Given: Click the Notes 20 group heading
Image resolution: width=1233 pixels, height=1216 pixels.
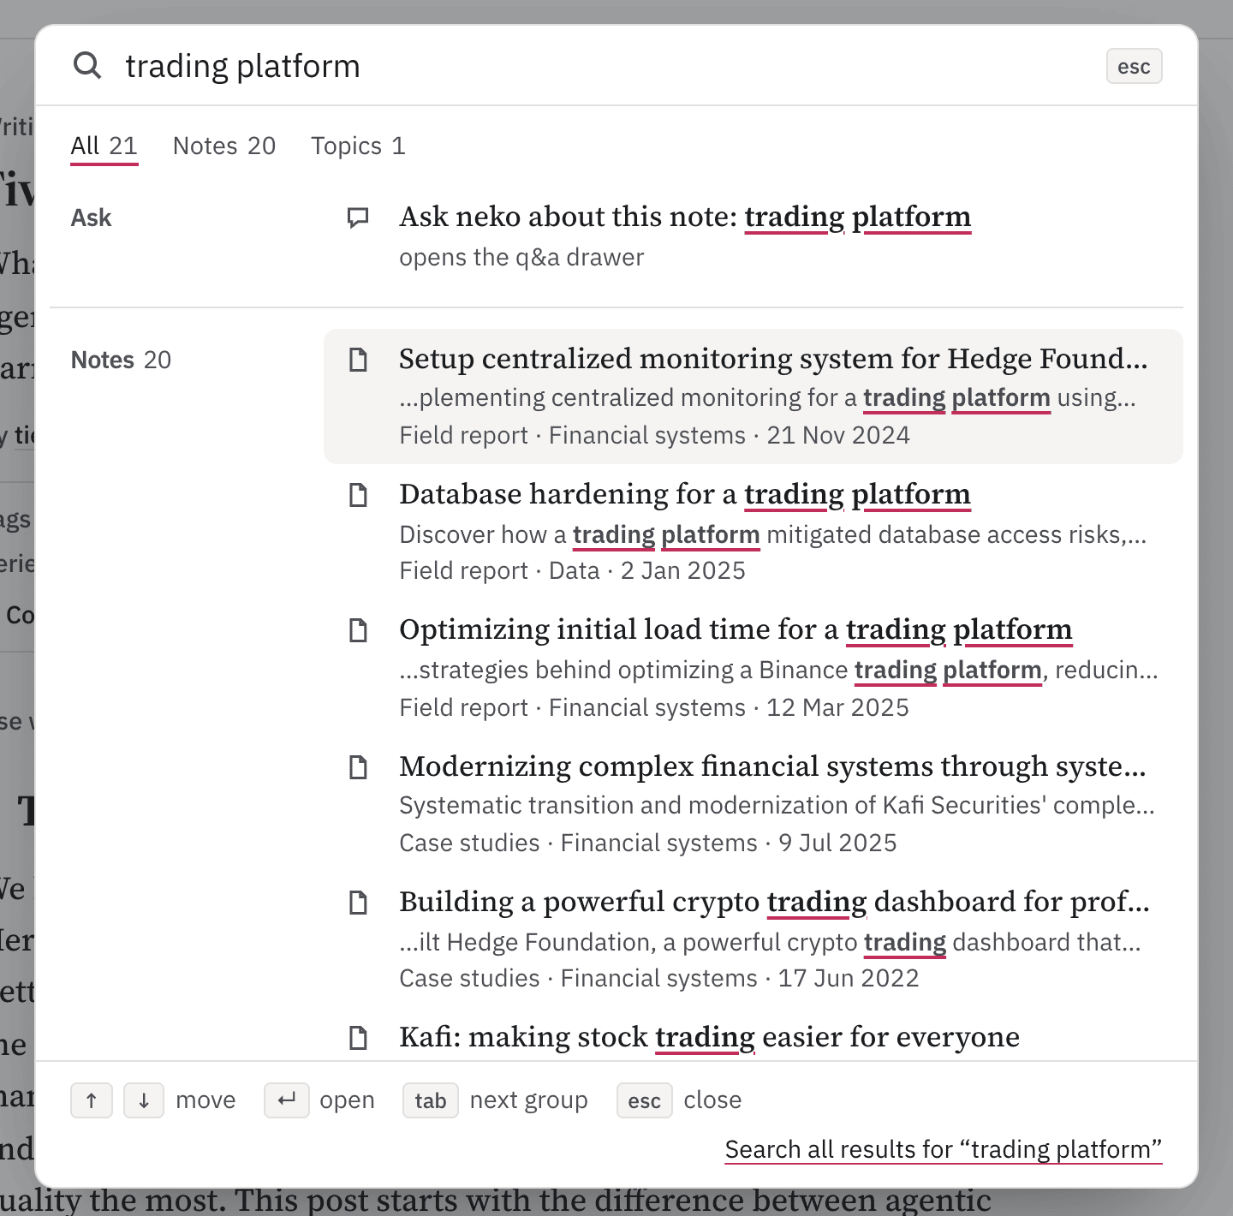Looking at the screenshot, I should [121, 360].
